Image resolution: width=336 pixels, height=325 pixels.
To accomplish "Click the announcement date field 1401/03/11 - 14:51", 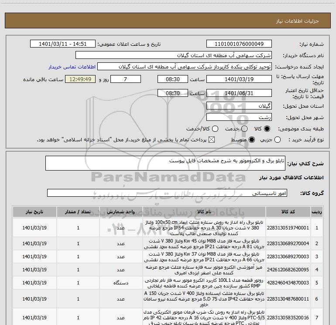I will tap(62, 44).
